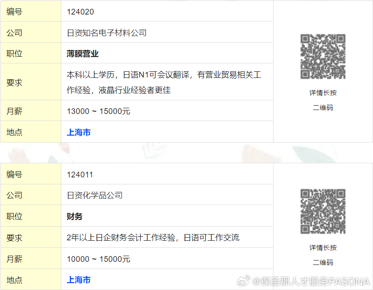373x290 pixels.
Task: Click job number 124020
Action: pos(80,12)
